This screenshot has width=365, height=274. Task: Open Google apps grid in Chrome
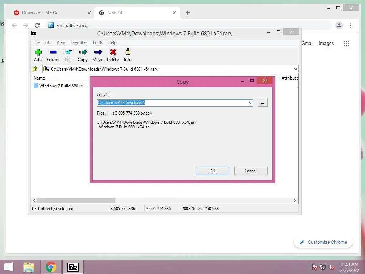(x=346, y=43)
